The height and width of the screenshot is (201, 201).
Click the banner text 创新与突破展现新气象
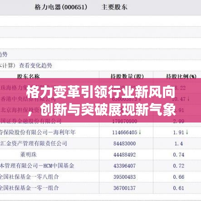pos(108,109)
